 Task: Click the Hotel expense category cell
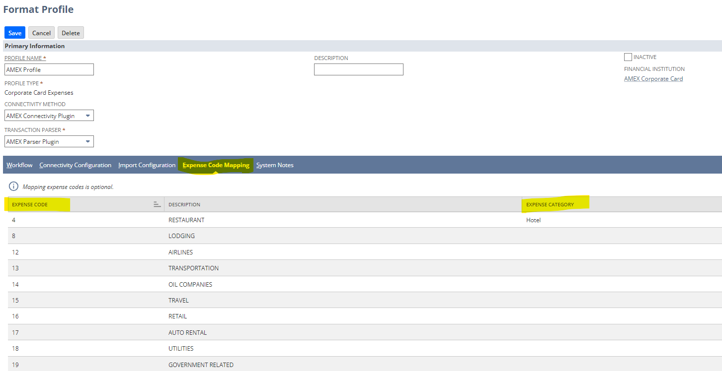(533, 220)
